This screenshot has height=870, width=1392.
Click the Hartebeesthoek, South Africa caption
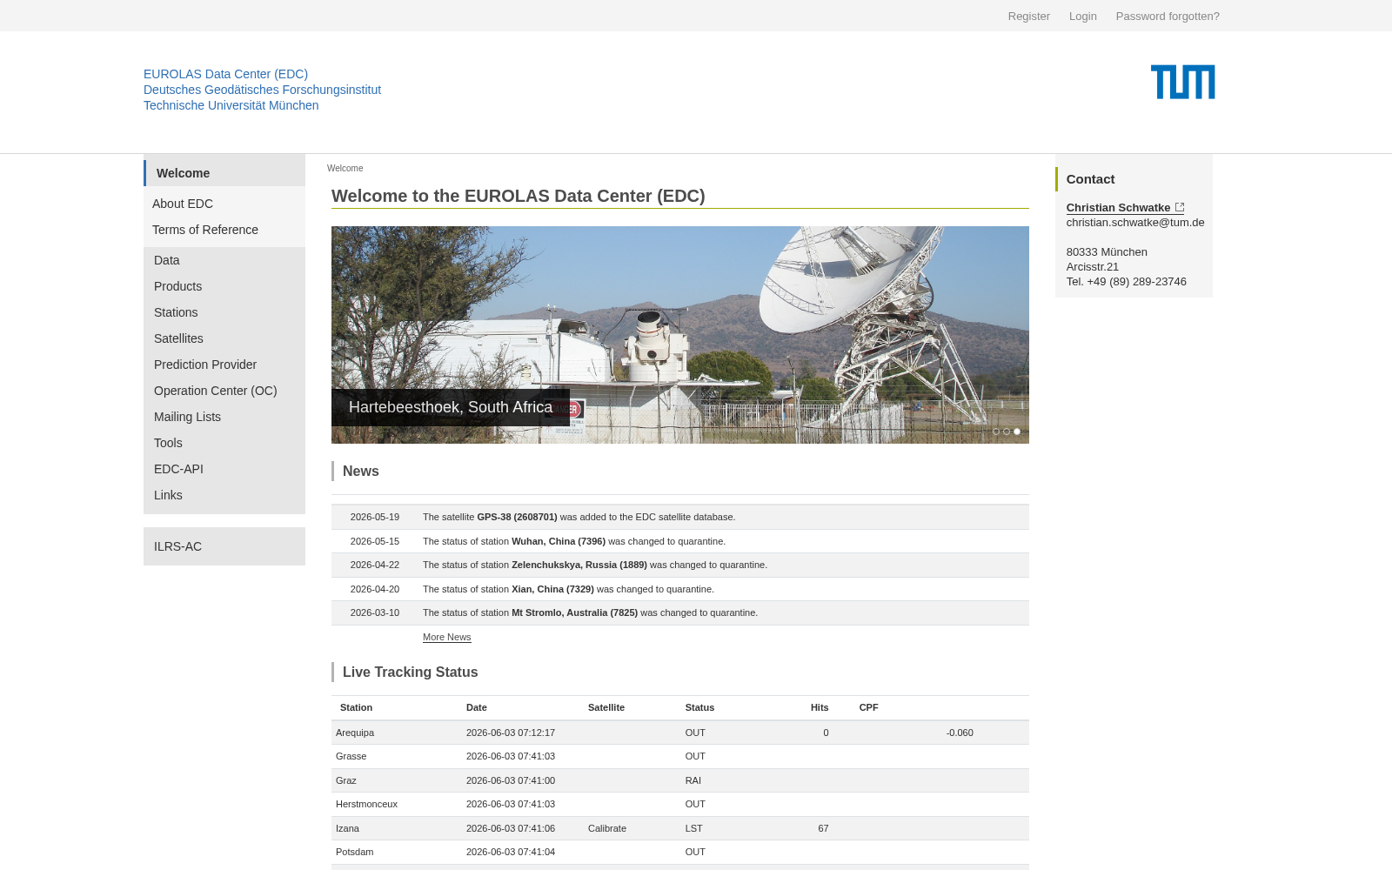pos(451,407)
